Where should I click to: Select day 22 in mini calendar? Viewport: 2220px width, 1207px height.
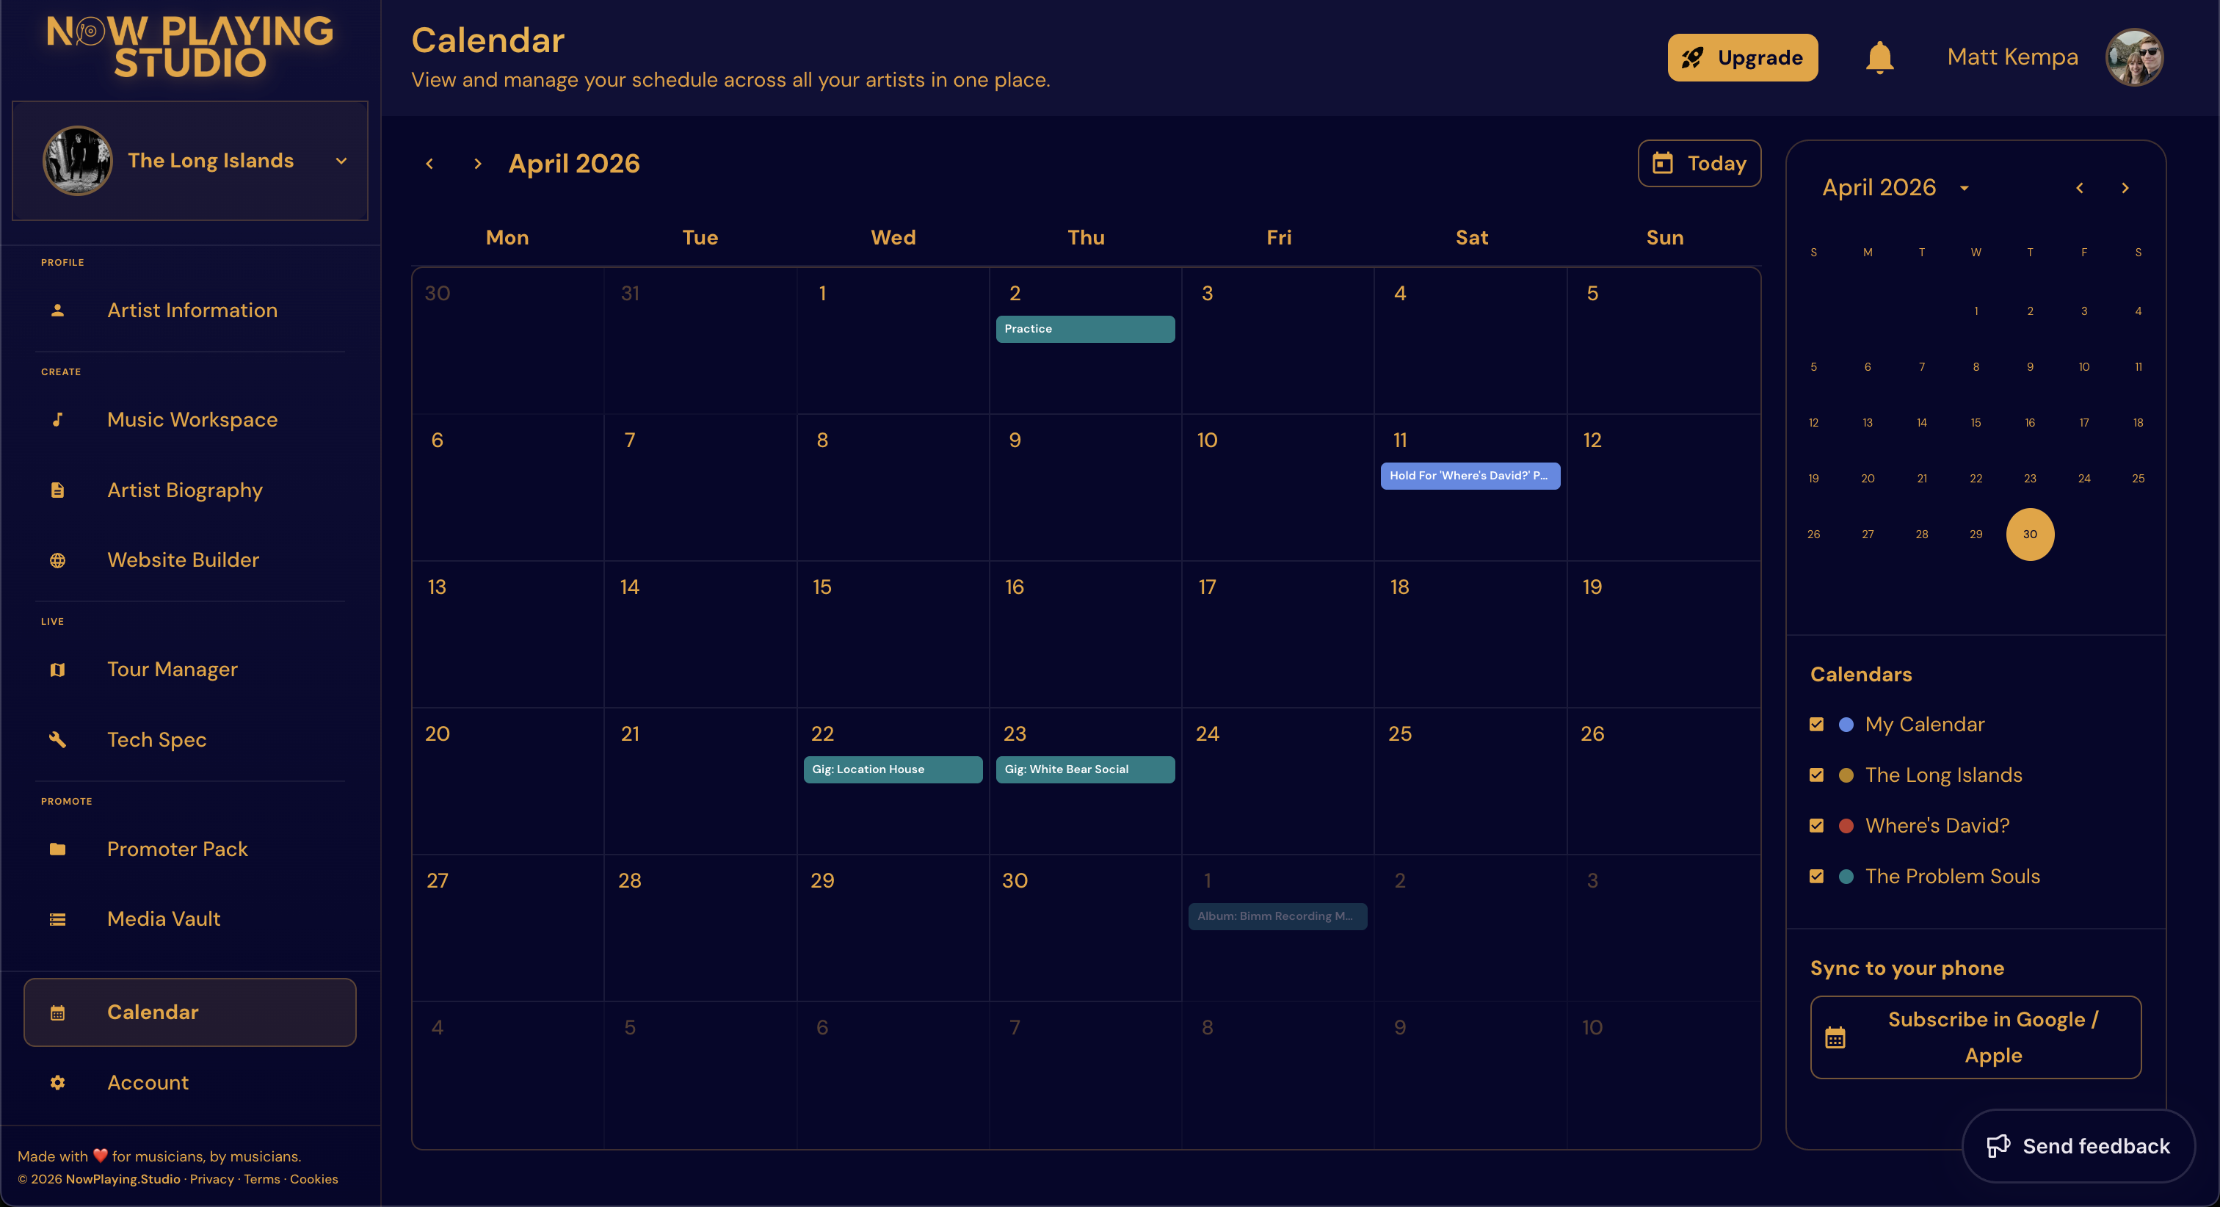pos(1976,479)
